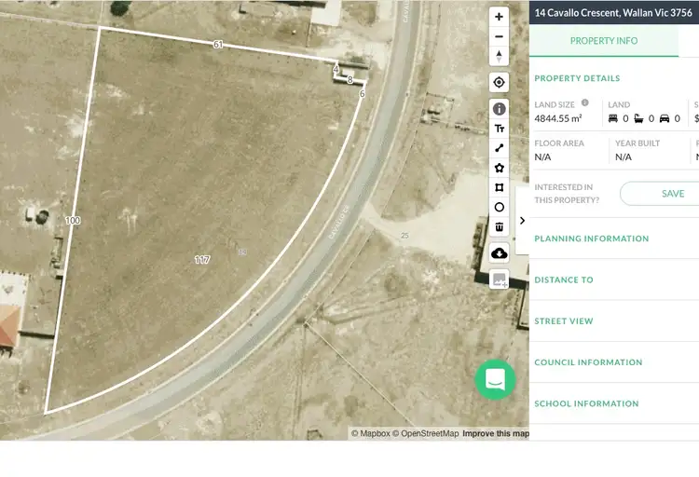The width and height of the screenshot is (699, 477).
Task: Select the rectangle drawing tool
Action: (x=500, y=187)
